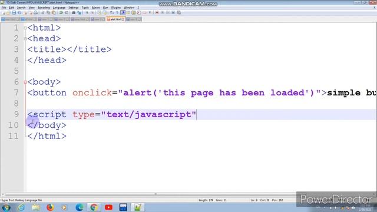Close the alert.html tab
The height and width of the screenshot is (212, 377).
123,19
